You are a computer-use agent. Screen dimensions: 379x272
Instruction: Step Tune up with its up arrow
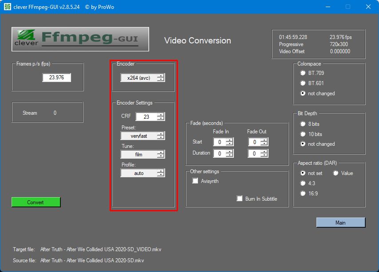click(x=161, y=152)
